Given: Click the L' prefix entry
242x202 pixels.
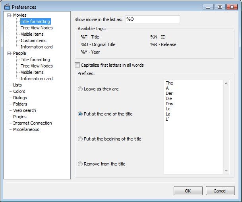Looking at the screenshot, I should click(167, 119).
